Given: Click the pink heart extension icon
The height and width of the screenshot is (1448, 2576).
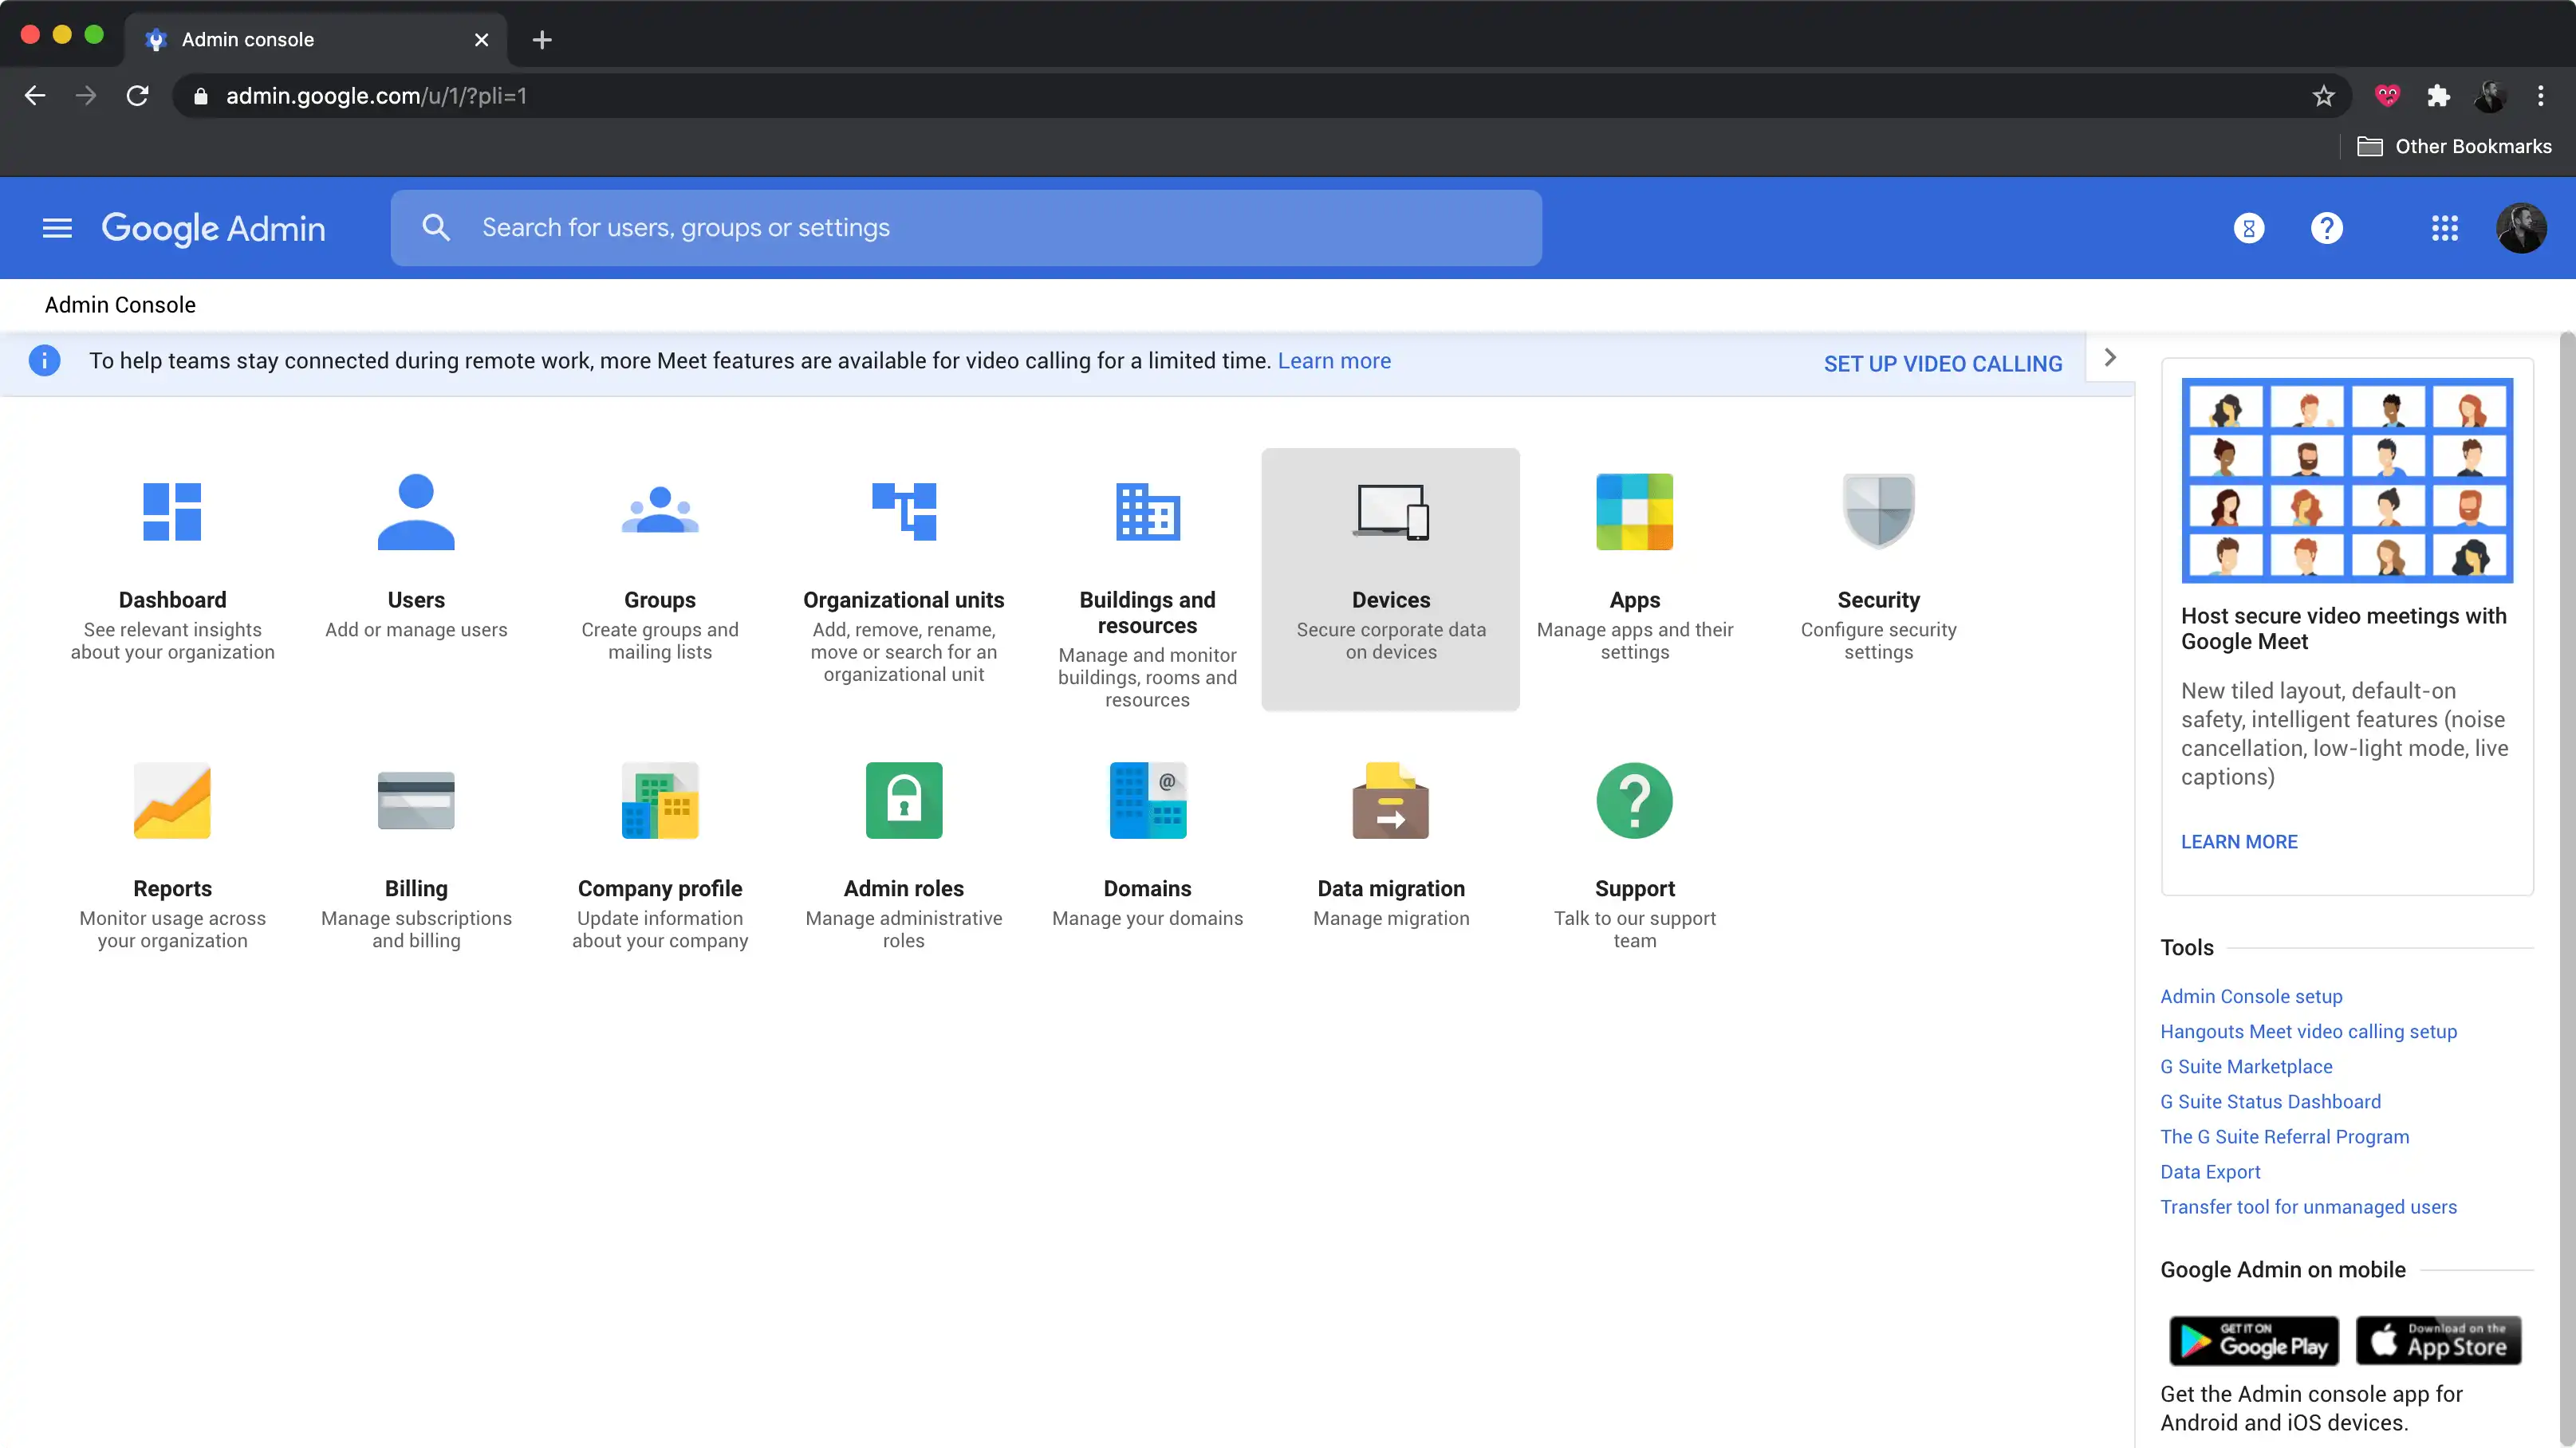Looking at the screenshot, I should (x=2387, y=96).
